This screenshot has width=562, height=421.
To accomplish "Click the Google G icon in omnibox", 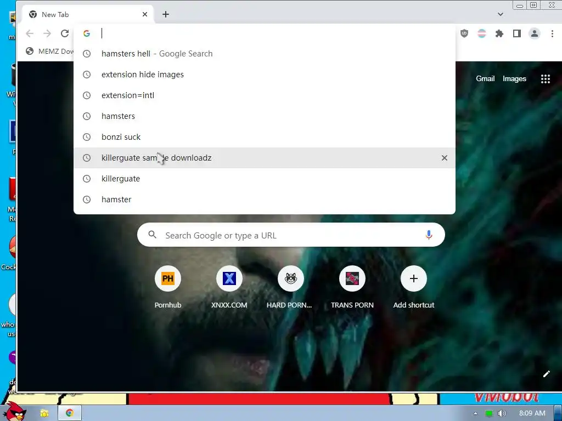I will point(86,33).
